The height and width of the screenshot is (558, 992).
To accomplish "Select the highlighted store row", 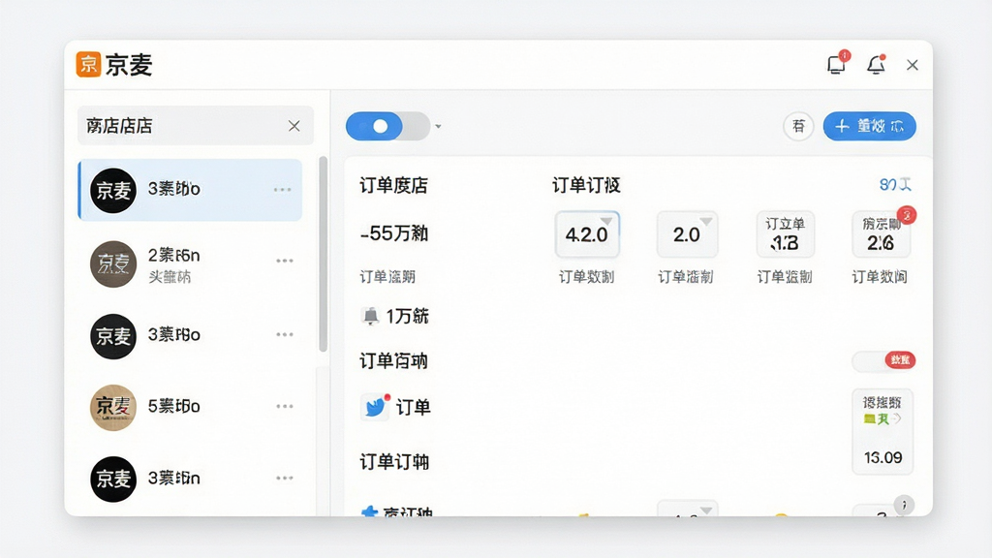I will (190, 190).
